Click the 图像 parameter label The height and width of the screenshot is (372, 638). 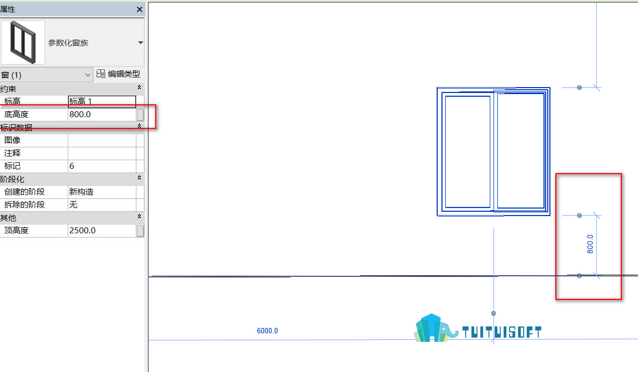[x=12, y=140]
